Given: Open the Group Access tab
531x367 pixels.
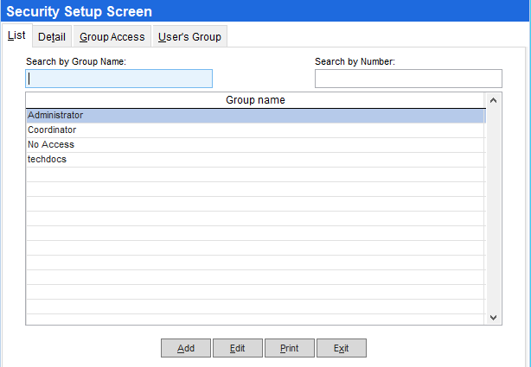Looking at the screenshot, I should (112, 36).
